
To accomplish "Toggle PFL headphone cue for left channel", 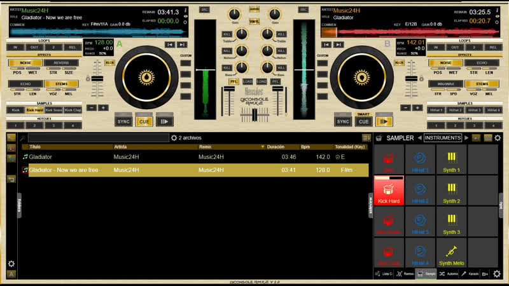I will (233, 82).
